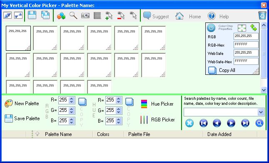Select the first white color chip

tap(18, 38)
